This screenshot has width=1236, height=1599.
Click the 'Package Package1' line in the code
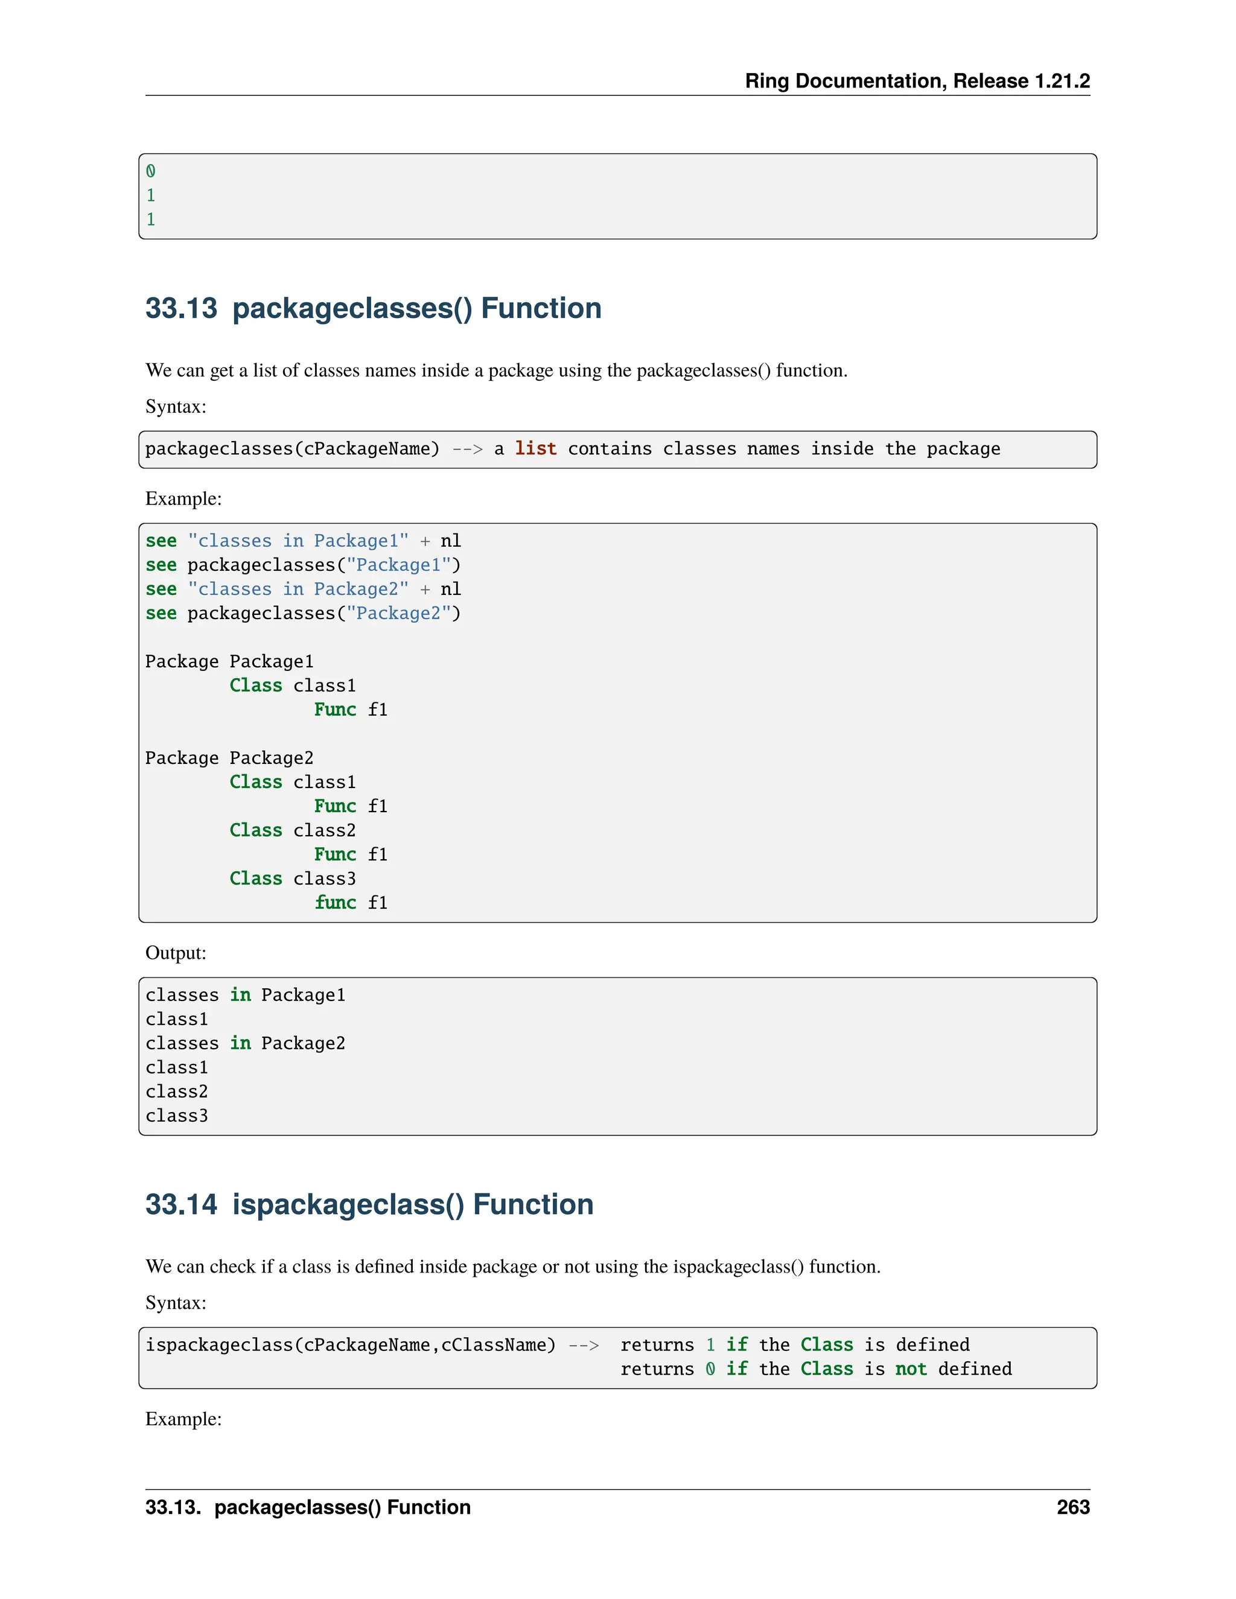click(229, 662)
